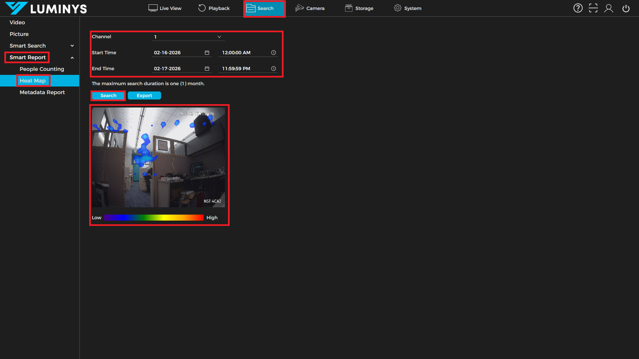This screenshot has height=359, width=639.
Task: Go to the Camera tab
Action: pos(310,8)
